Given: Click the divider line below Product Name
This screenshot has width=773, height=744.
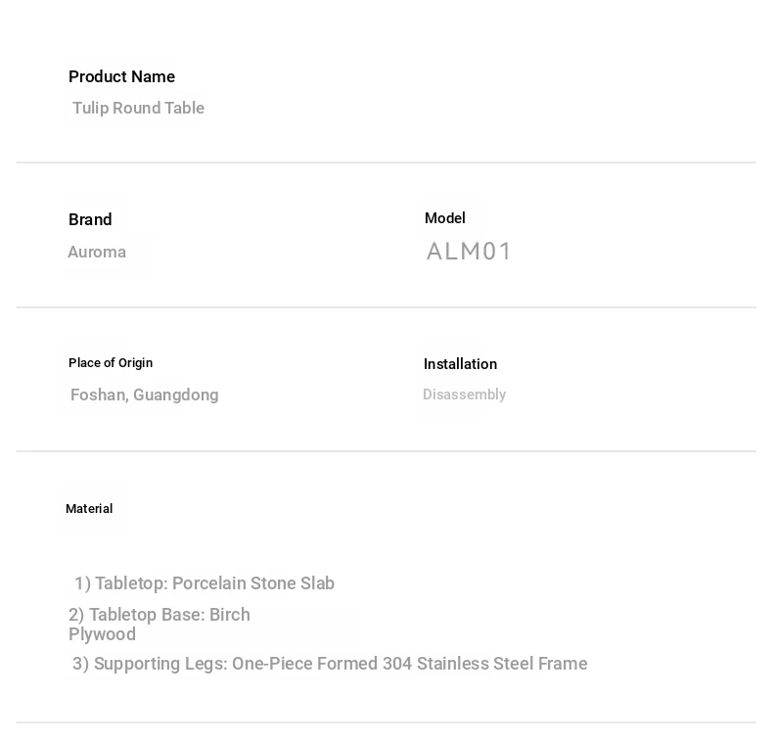Looking at the screenshot, I should [x=386, y=163].
